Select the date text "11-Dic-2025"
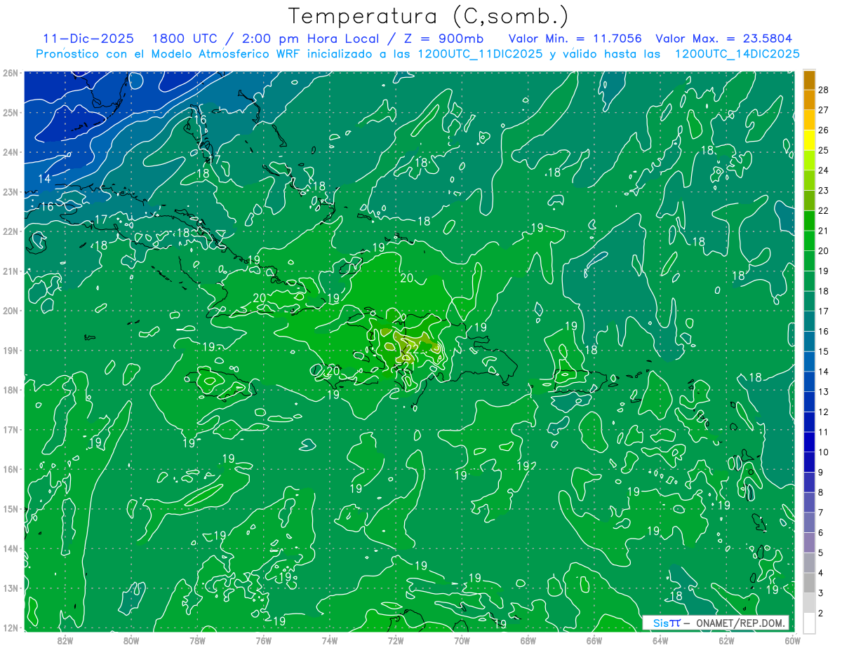The image size is (842, 650). [x=88, y=39]
